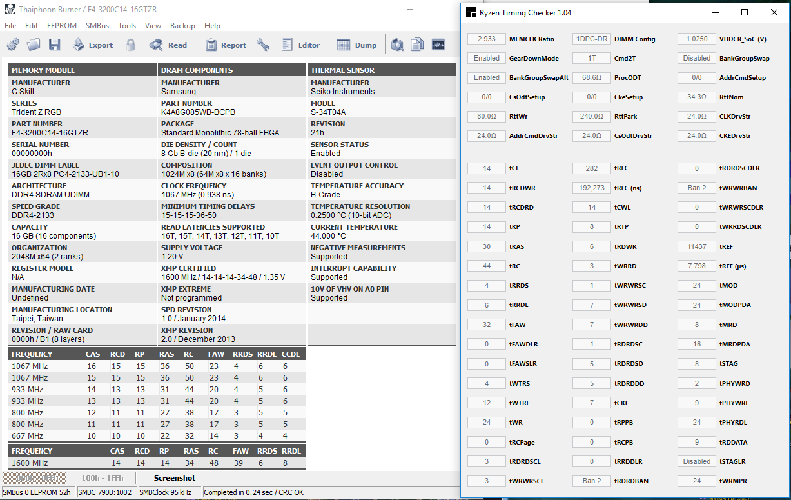Click the tFAW value 32 field
This screenshot has width=791, height=500.
[487, 325]
